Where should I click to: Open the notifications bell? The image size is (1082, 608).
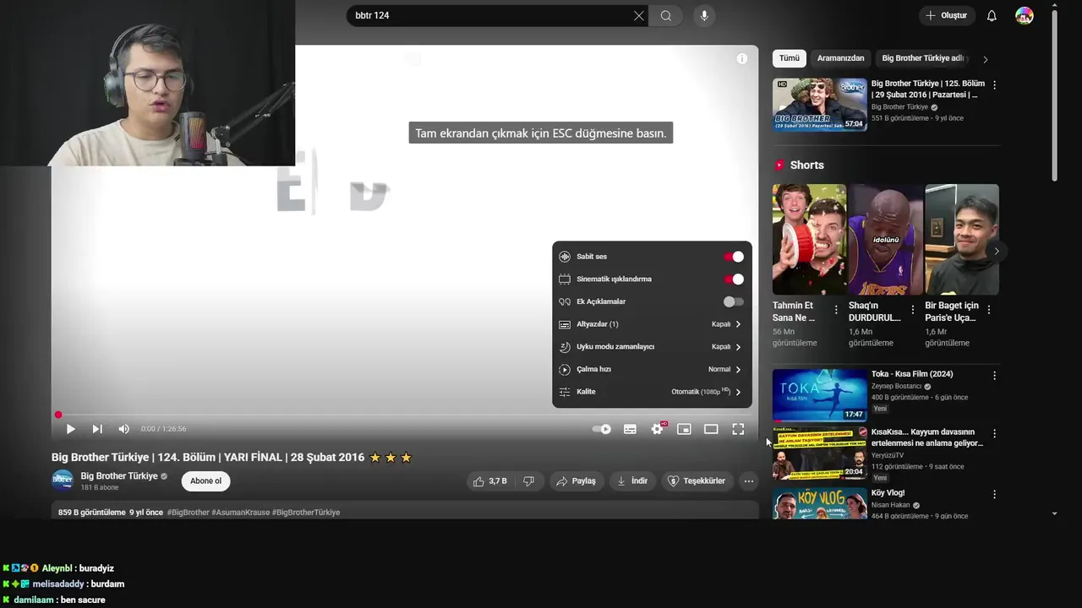(992, 15)
